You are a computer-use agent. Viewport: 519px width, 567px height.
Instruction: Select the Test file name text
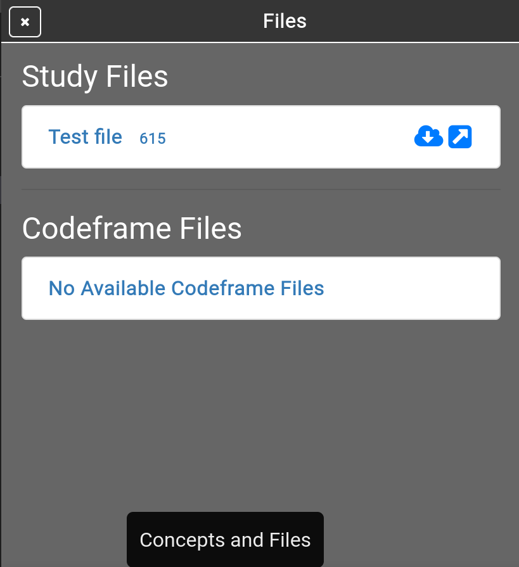(x=86, y=137)
